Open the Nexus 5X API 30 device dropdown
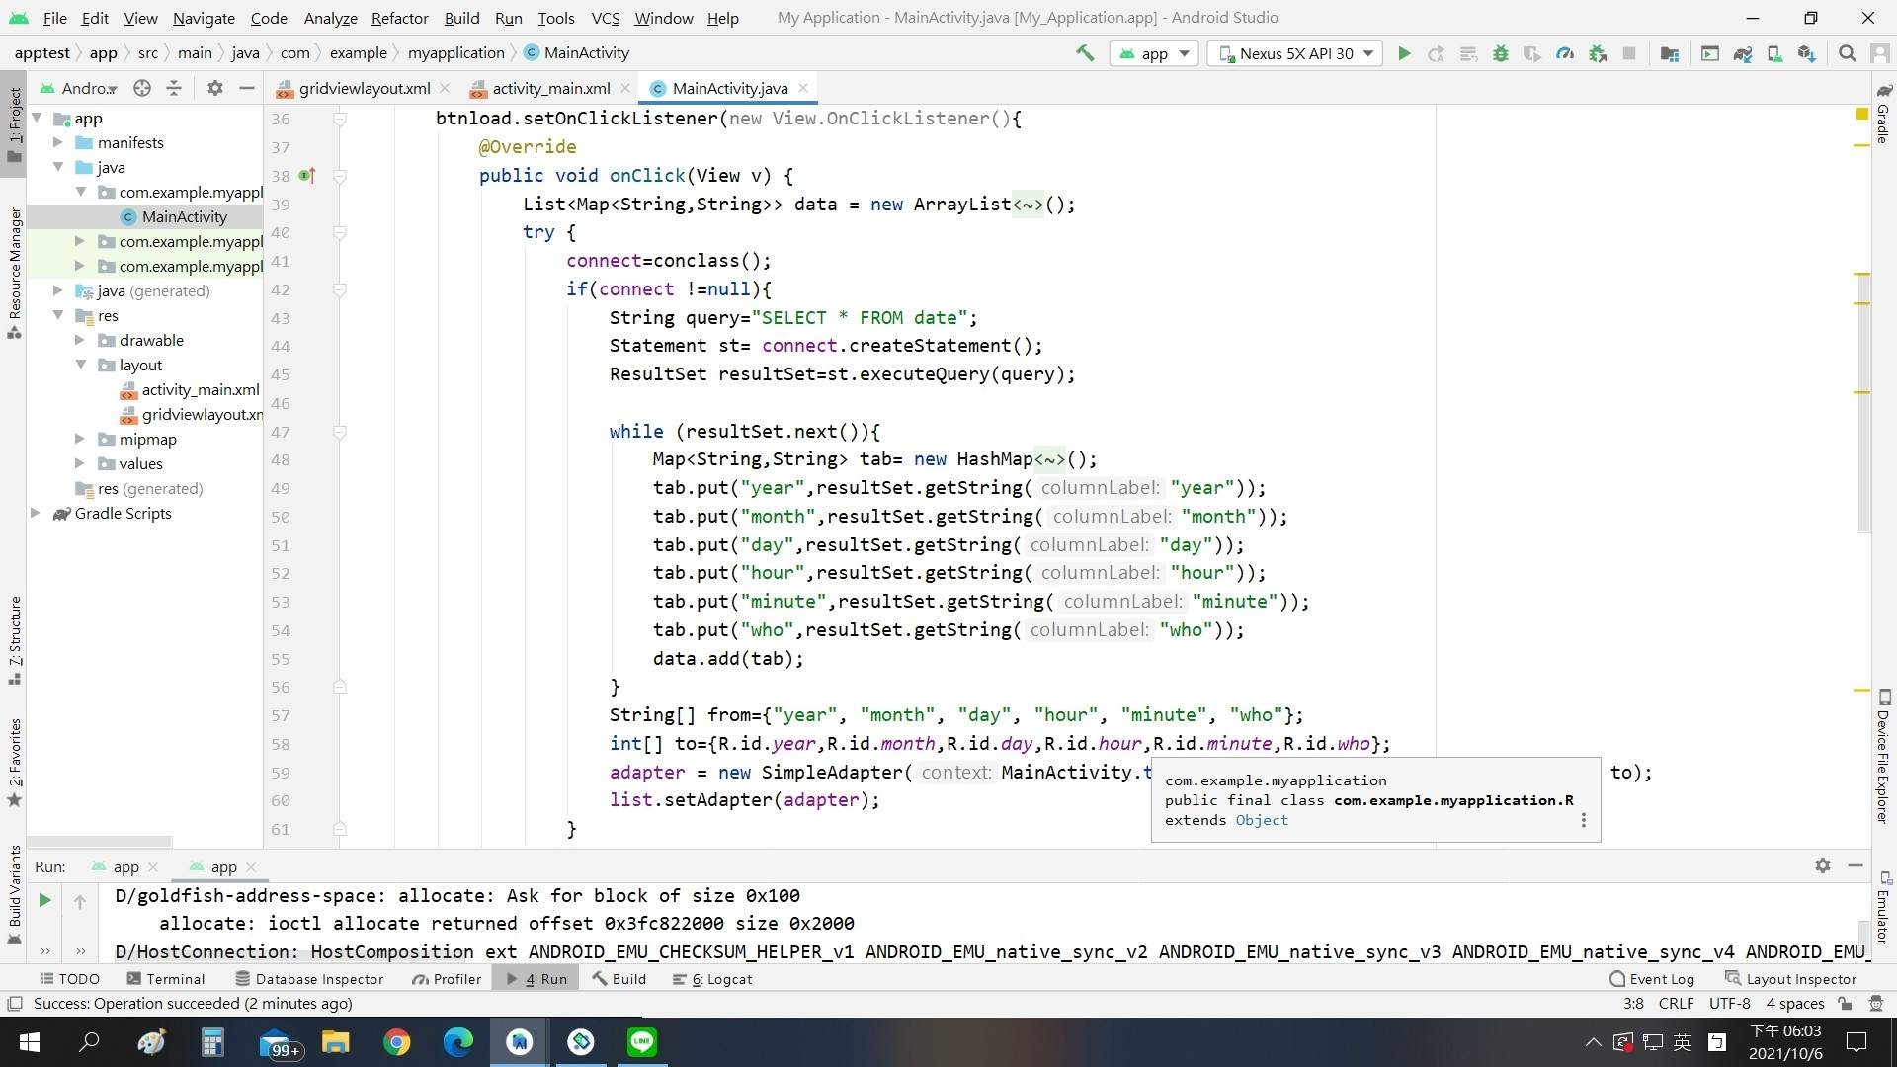 coord(1296,53)
